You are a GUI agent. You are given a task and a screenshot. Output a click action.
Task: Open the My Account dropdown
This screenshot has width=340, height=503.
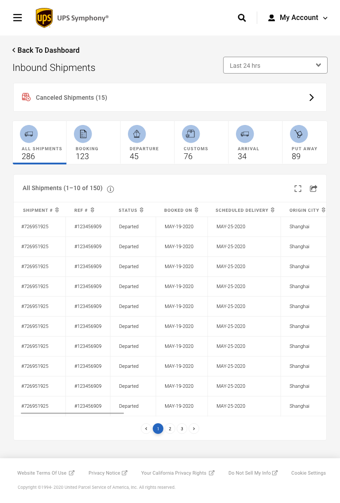(298, 18)
